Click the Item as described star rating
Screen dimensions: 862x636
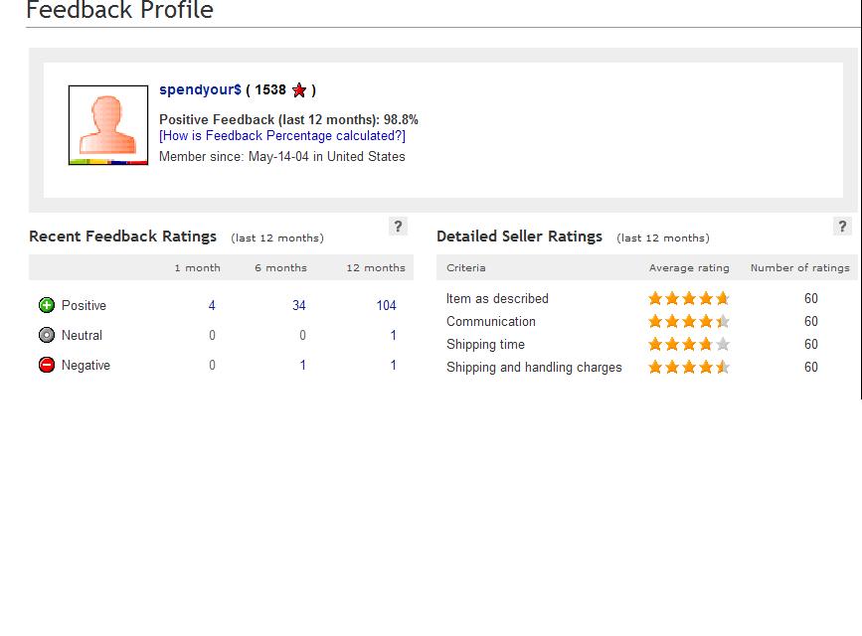(x=689, y=298)
